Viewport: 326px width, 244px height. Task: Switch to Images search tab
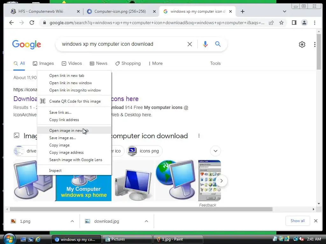pyautogui.click(x=43, y=63)
